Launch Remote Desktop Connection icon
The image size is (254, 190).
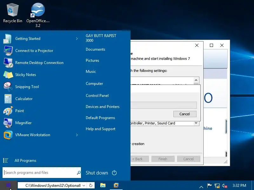pyautogui.click(x=8, y=63)
